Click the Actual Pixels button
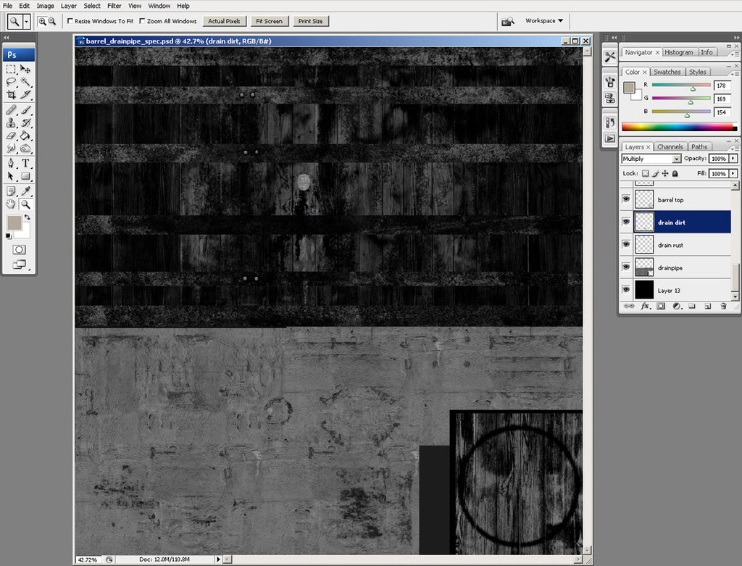742x566 pixels. 223,21
